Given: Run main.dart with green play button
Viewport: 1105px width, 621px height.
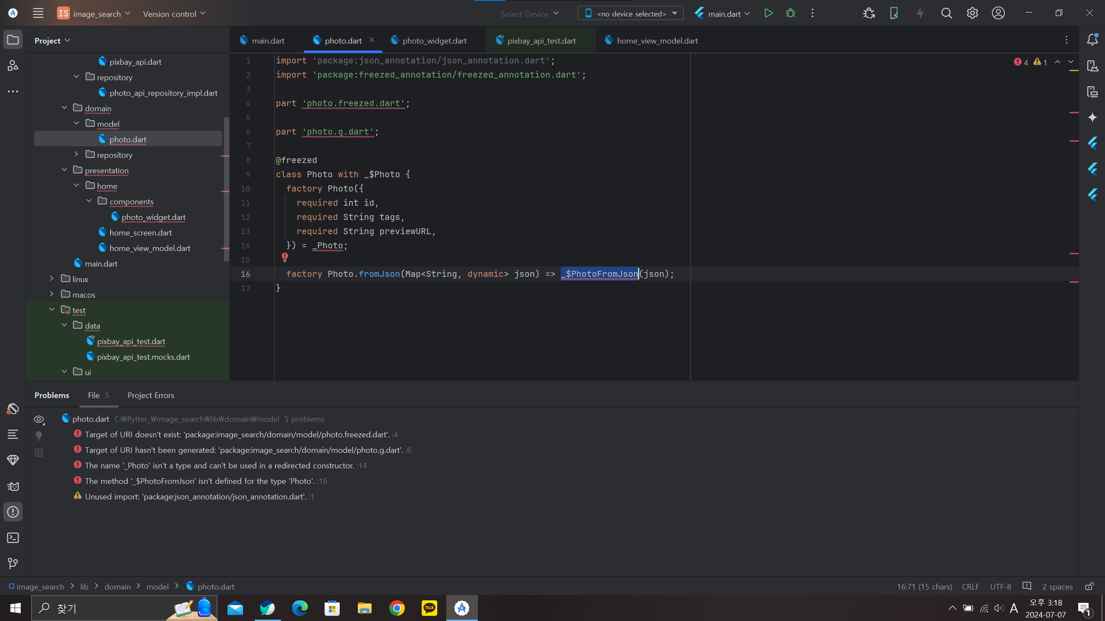Looking at the screenshot, I should click(x=768, y=13).
